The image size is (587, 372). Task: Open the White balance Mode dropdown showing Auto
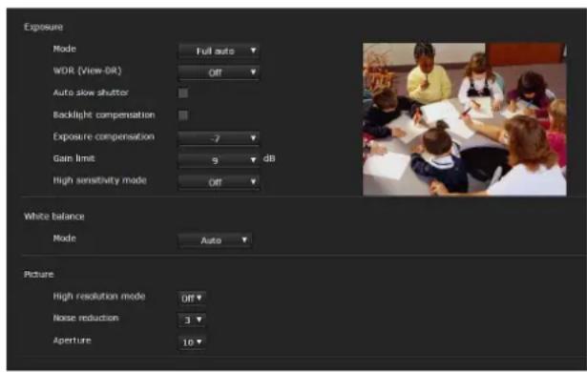click(x=215, y=240)
